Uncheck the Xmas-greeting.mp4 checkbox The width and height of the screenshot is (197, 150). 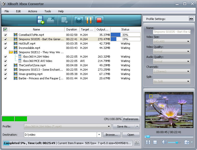(x=5, y=74)
